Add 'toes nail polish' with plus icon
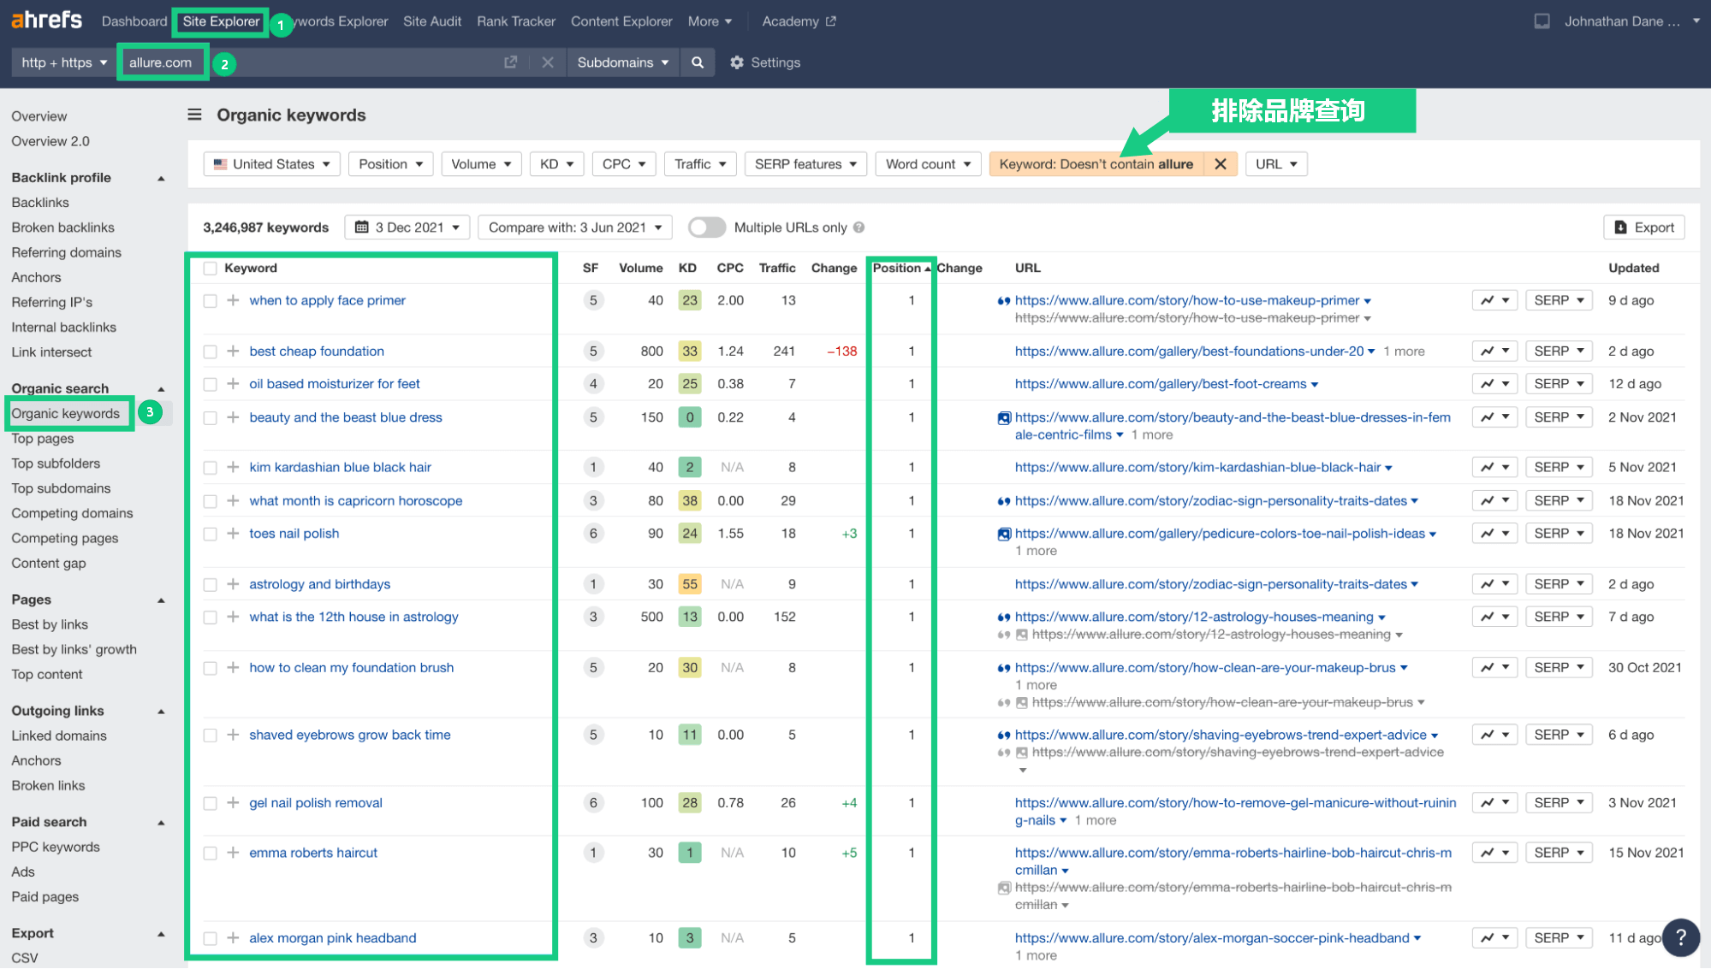Viewport: 1711px width, 969px height. coord(233,534)
